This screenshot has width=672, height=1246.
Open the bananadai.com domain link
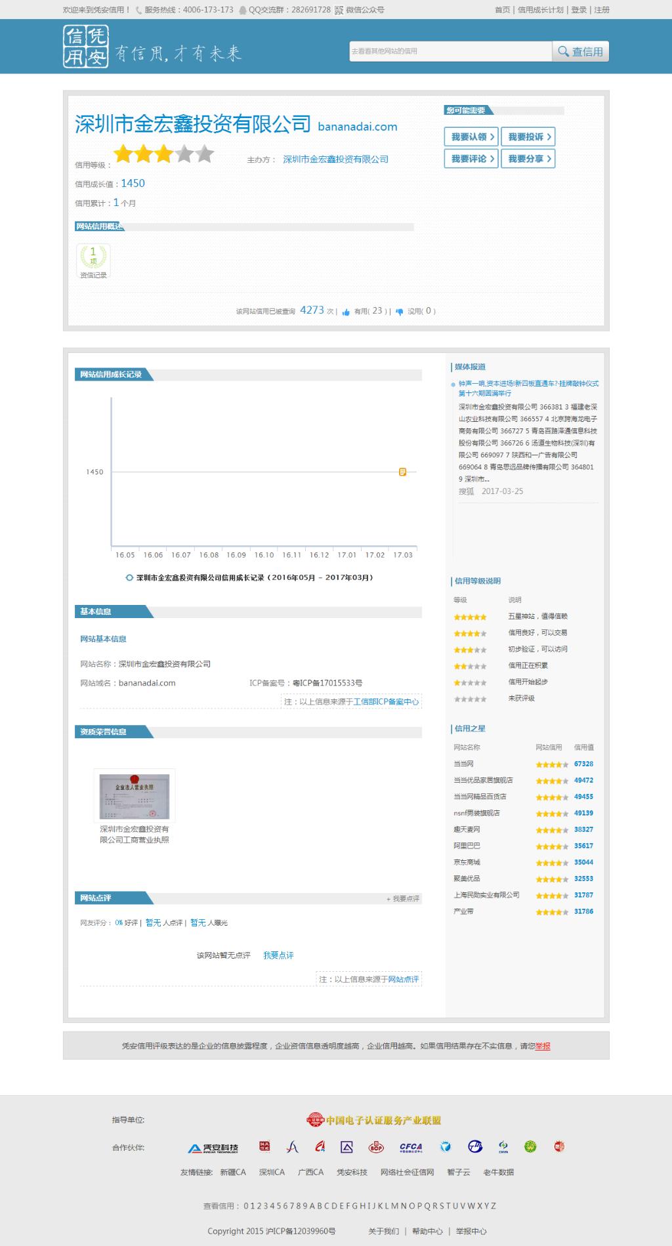358,127
